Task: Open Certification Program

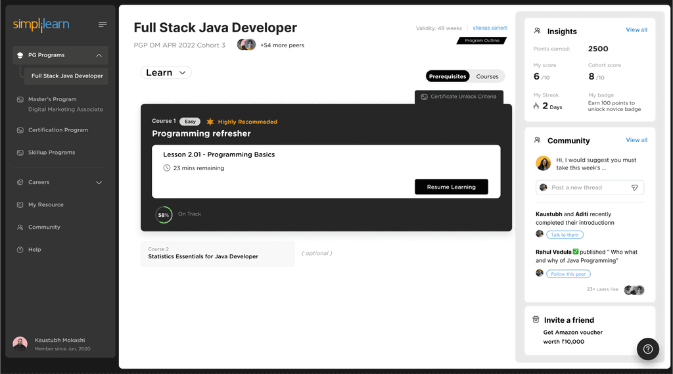Action: (x=58, y=130)
